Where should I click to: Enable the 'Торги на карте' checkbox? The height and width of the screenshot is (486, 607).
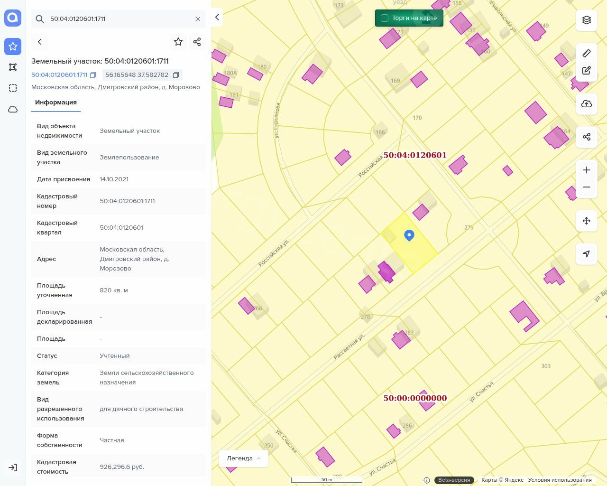[385, 18]
